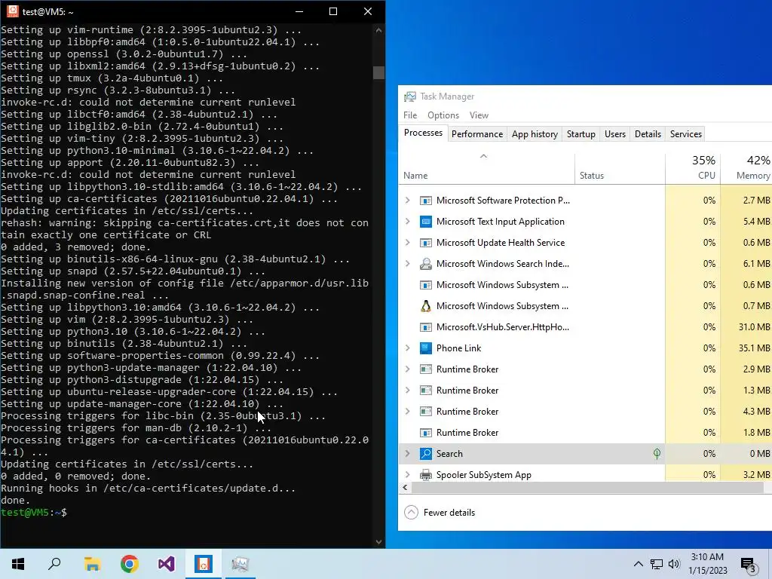Expand Microsoft Update Health Service
The height and width of the screenshot is (579, 772).
pyautogui.click(x=408, y=243)
